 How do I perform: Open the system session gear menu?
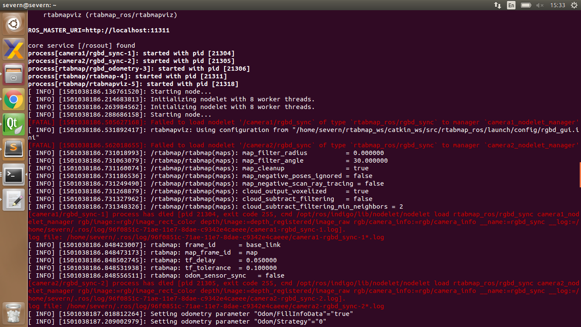[573, 5]
